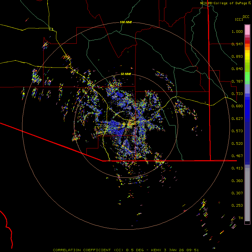Click the CORRELATION COEFFICIENT caption text
Screen dimensions: 252x252
[x=82, y=250]
